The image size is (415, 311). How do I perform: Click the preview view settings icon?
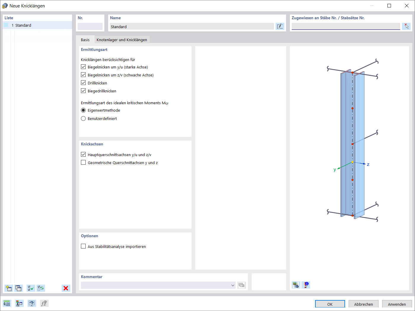[x=296, y=285]
